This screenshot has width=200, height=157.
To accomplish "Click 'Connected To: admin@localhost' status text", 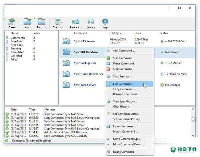I will point(32,141).
